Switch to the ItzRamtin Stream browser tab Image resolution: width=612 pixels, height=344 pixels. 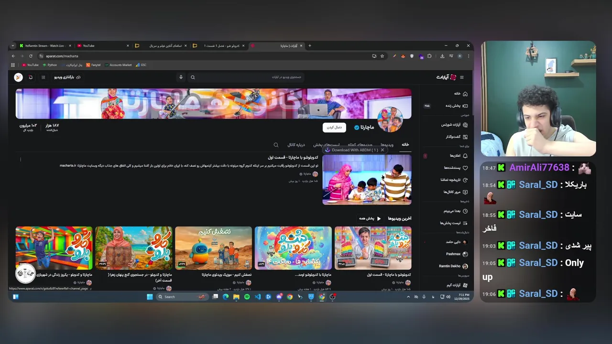(44, 46)
